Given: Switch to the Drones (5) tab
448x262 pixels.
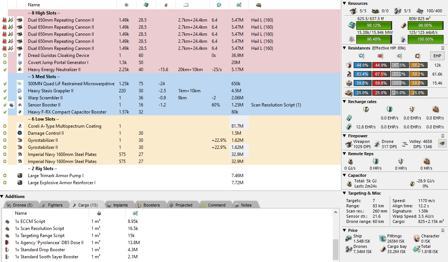Looking at the screenshot, I should click(x=20, y=205).
